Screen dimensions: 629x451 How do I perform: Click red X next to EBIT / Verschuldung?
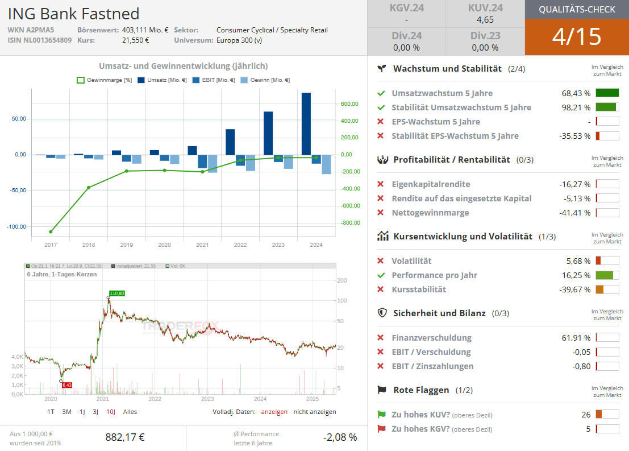tap(381, 351)
